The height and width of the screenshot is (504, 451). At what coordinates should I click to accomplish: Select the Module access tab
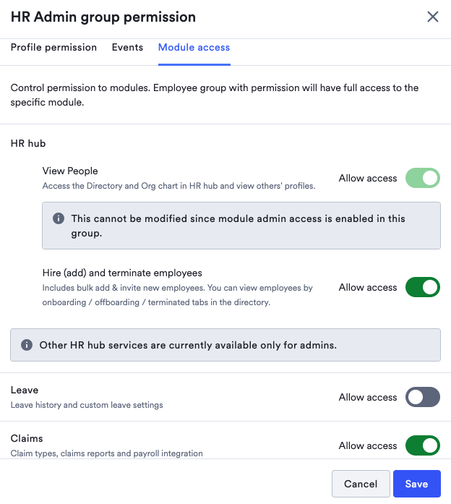point(194,47)
